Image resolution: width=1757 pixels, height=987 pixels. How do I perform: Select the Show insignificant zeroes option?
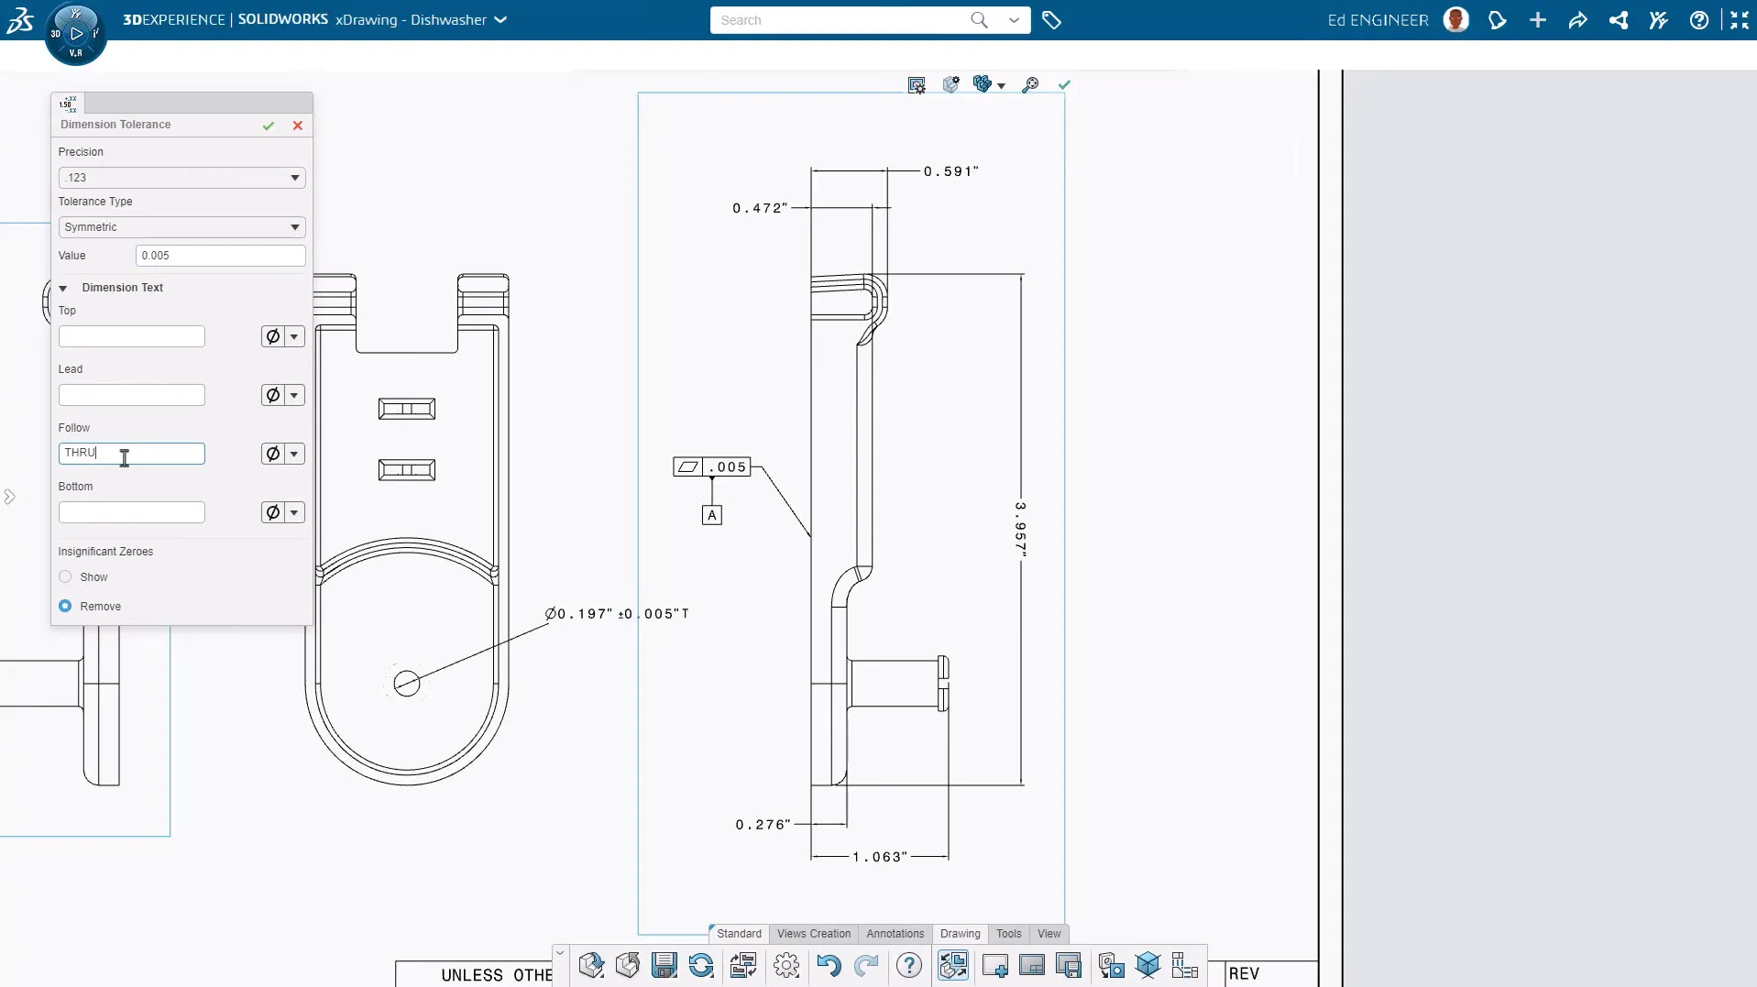[65, 577]
